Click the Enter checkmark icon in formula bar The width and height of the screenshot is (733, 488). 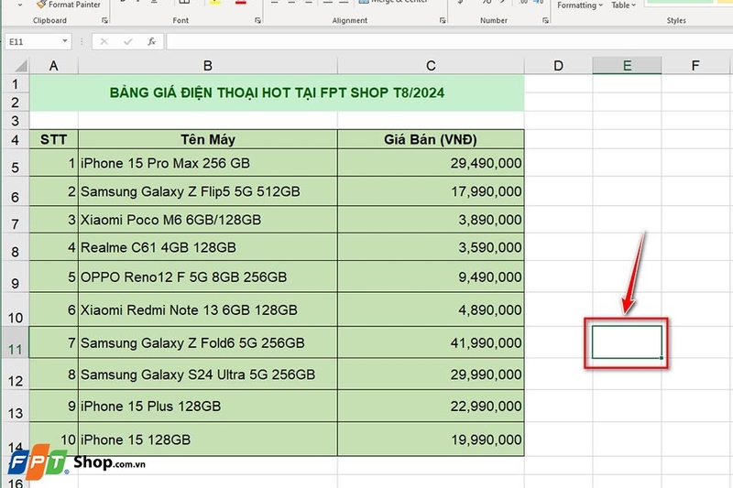pyautogui.click(x=127, y=41)
